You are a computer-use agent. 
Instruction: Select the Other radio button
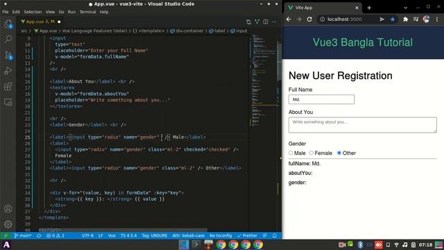(339, 153)
